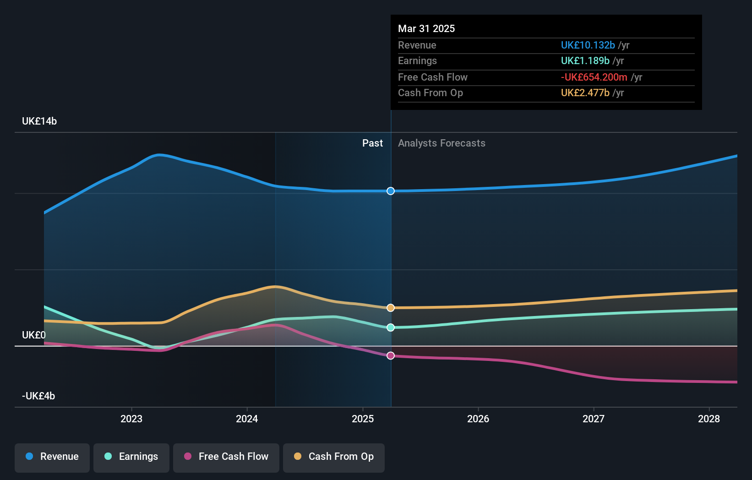Toggle the Free Cash Flow series off
This screenshot has height=480, width=752.
(226, 457)
